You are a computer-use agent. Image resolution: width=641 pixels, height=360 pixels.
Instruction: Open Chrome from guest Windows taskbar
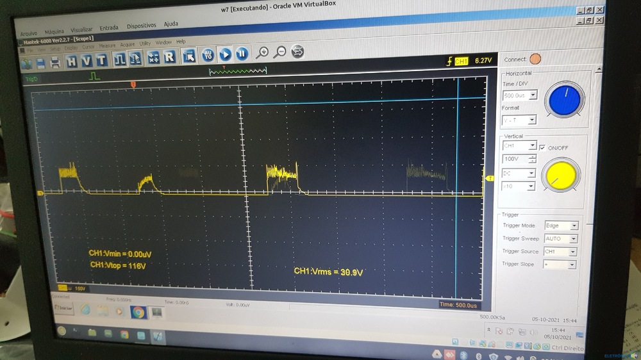(138, 312)
